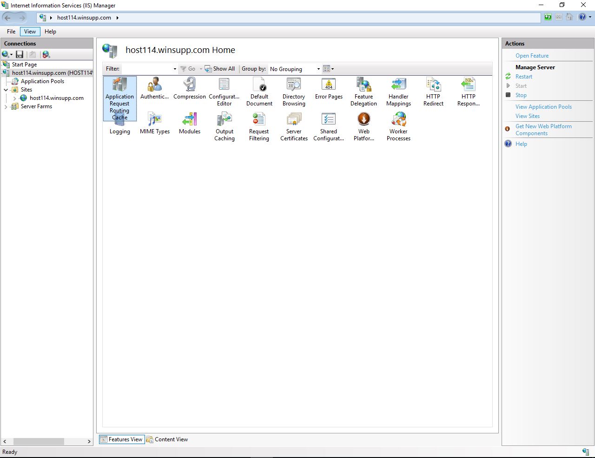This screenshot has height=458, width=595.
Task: Click the Connections pane horizontal scrollbar
Action: [x=39, y=441]
